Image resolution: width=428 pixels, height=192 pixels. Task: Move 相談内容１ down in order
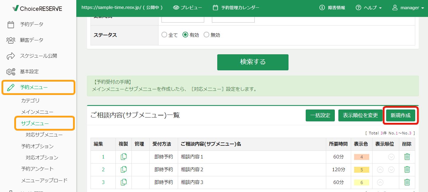click(391, 157)
